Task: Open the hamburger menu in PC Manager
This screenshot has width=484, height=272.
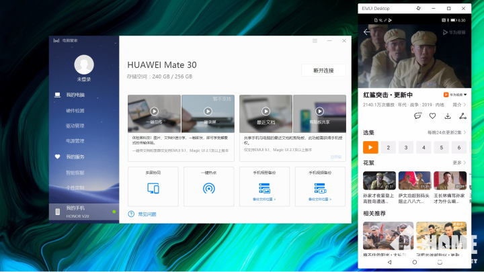Action: 315,41
